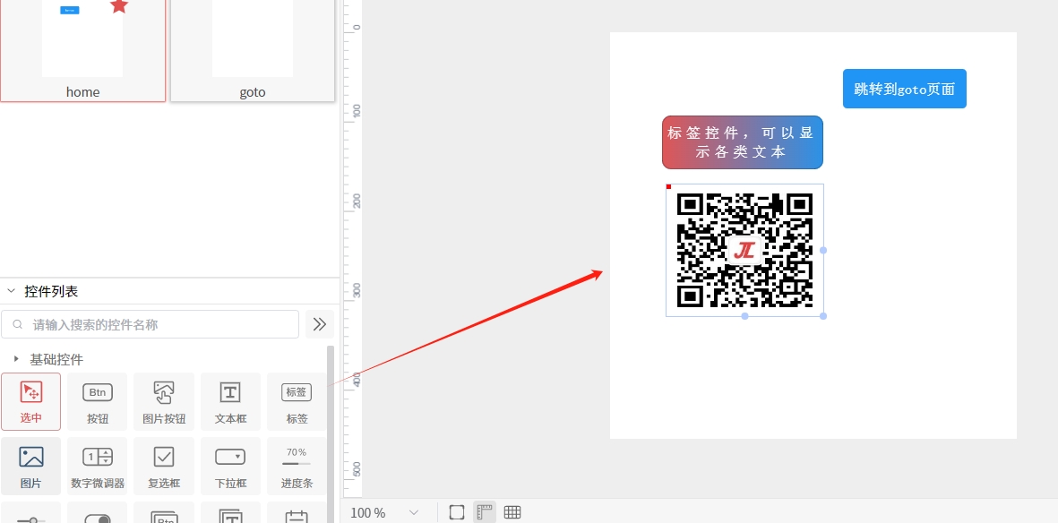The height and width of the screenshot is (523, 1058).
Task: Click the bottom-right resize handle of the QR image
Action: (823, 316)
